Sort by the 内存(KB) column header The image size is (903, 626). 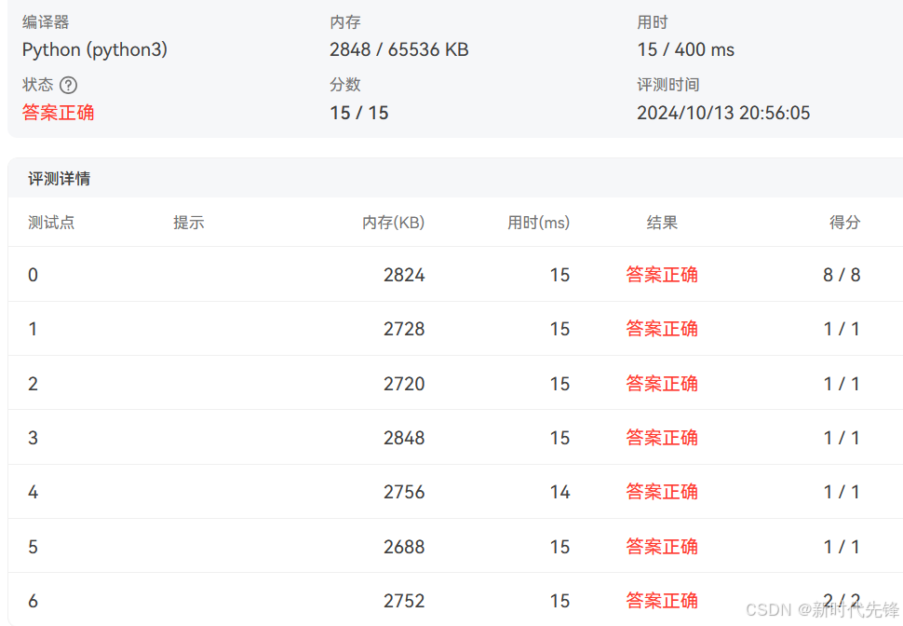(x=392, y=223)
